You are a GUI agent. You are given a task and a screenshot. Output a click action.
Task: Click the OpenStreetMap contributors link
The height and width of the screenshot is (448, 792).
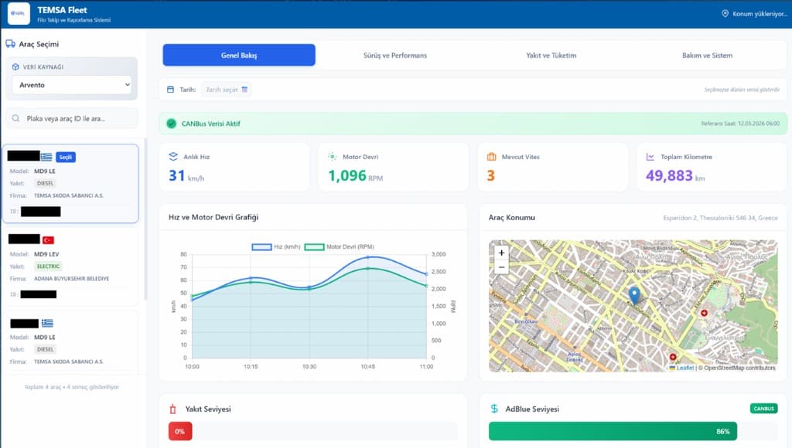point(739,368)
